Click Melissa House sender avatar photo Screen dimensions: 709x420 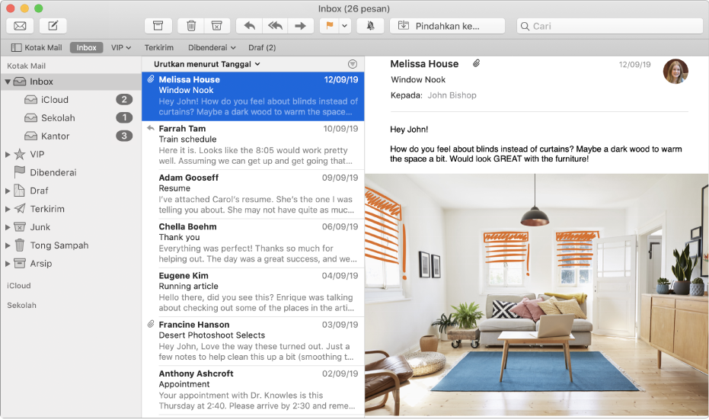coord(675,72)
